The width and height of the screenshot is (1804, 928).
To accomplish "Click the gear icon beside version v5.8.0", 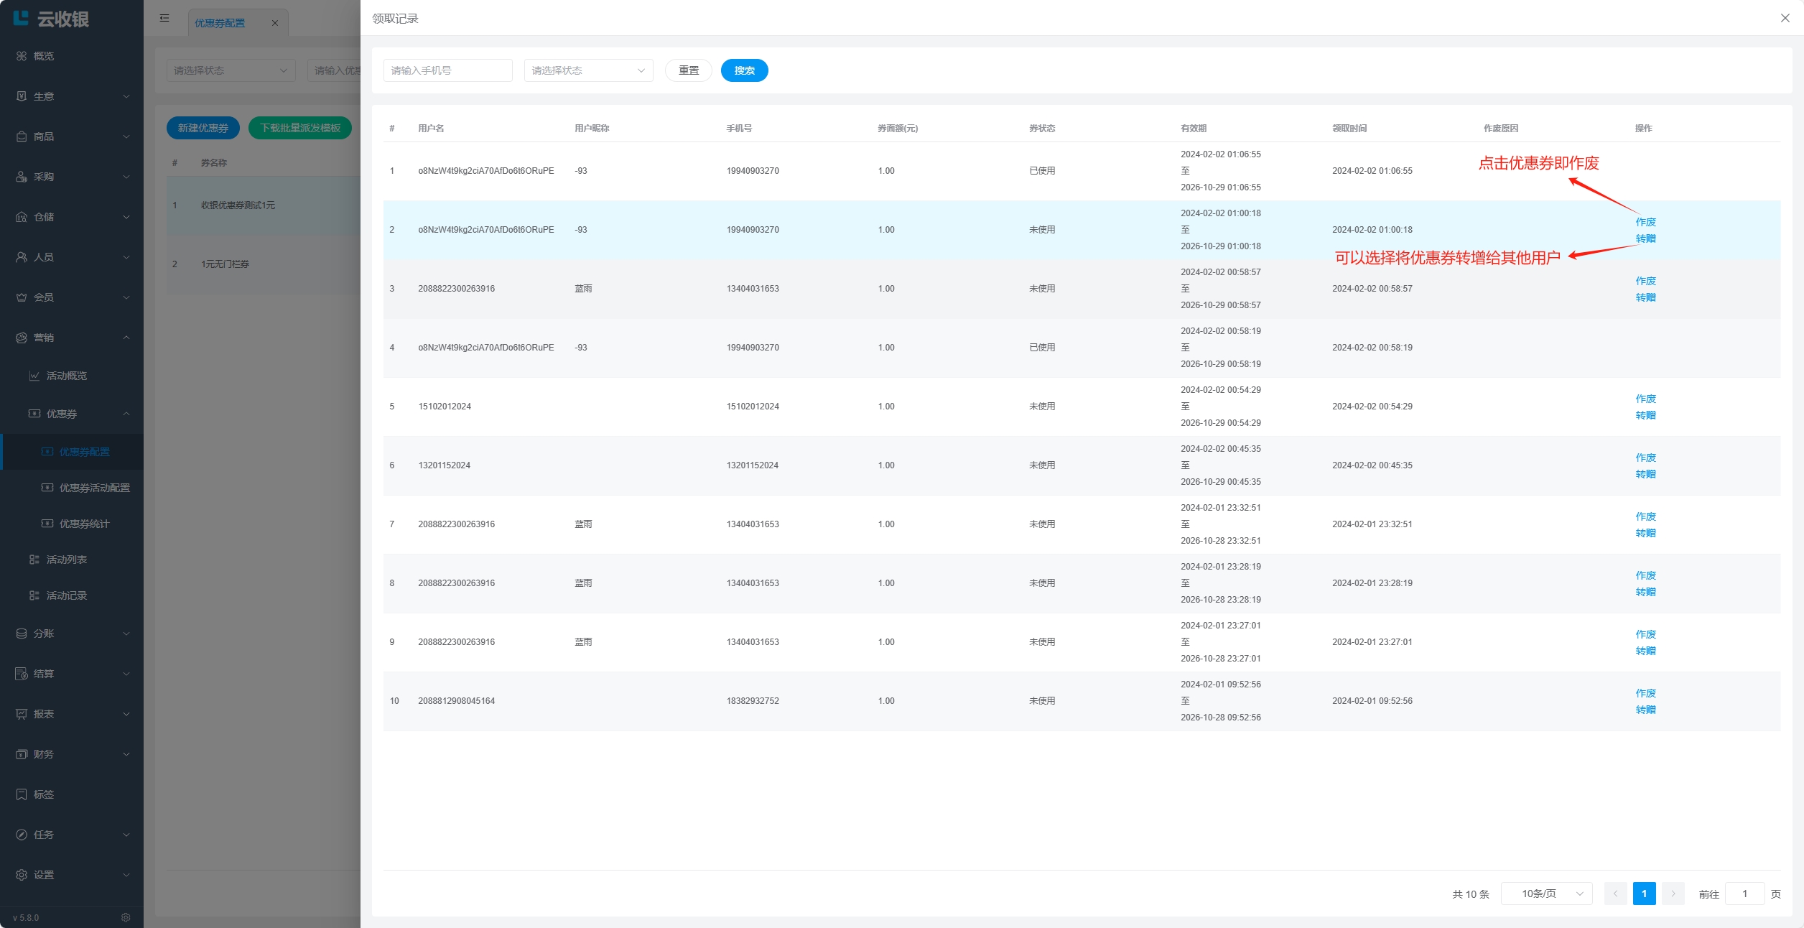I will click(126, 917).
